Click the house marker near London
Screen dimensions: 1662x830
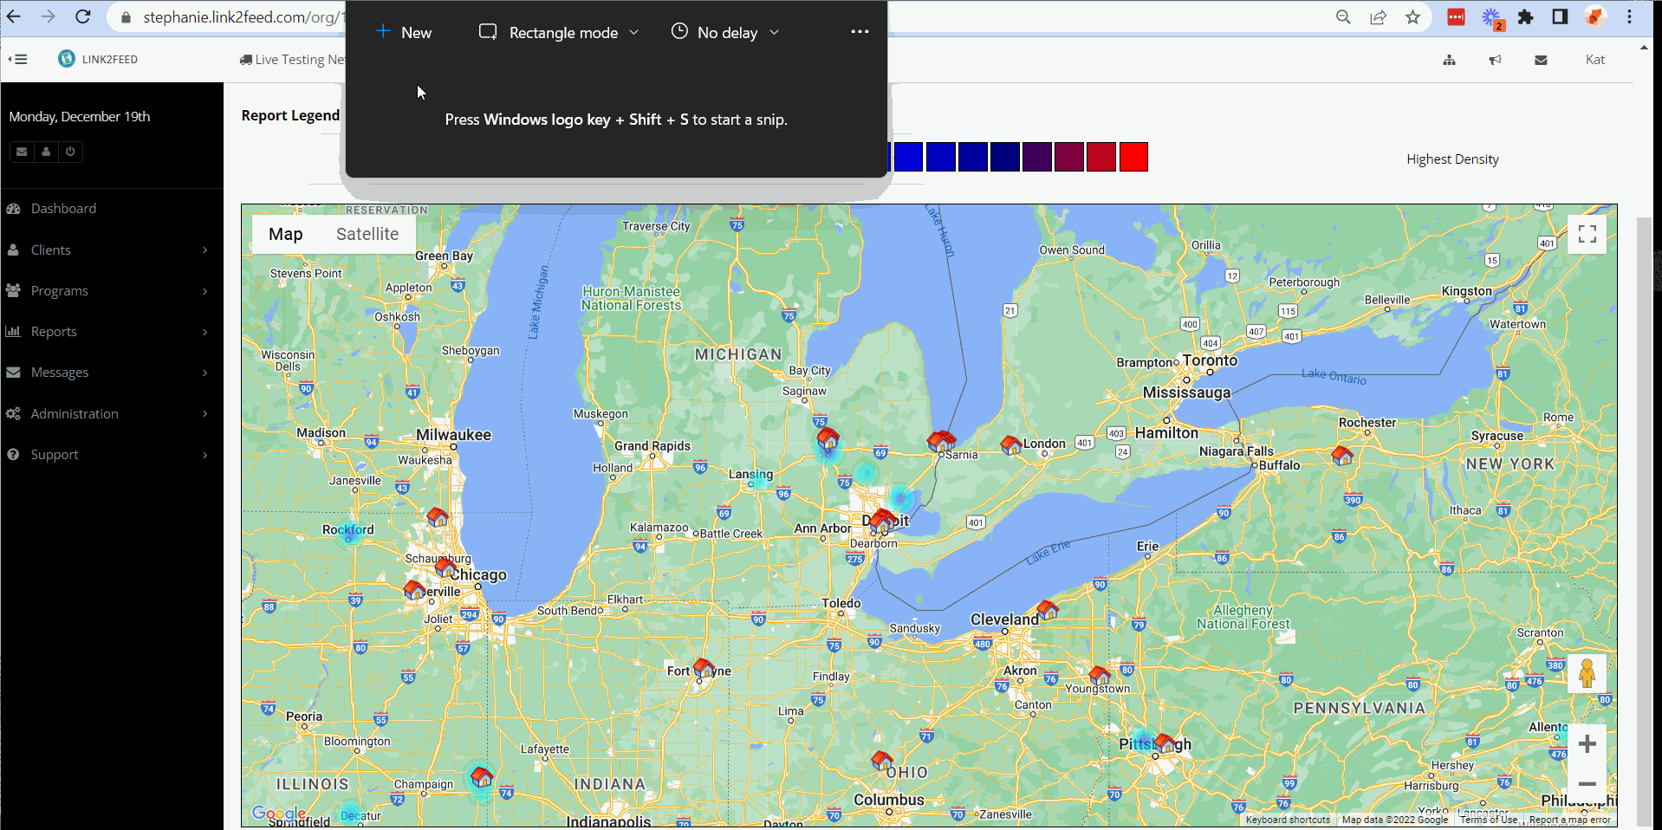[x=1010, y=445]
